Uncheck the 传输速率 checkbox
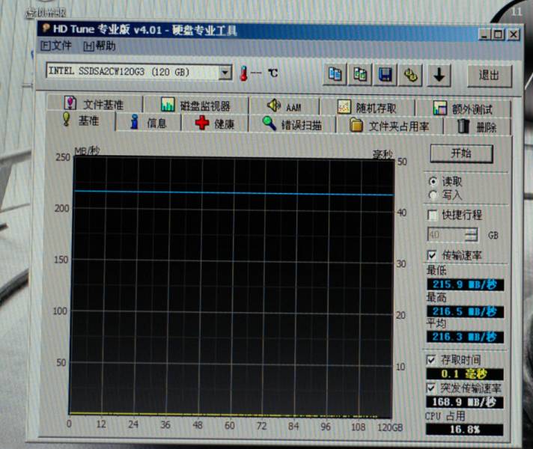 coord(433,255)
